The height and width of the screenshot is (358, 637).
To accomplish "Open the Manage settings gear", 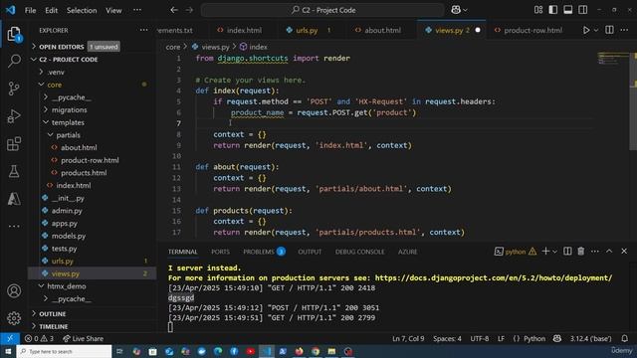I will (x=14, y=318).
